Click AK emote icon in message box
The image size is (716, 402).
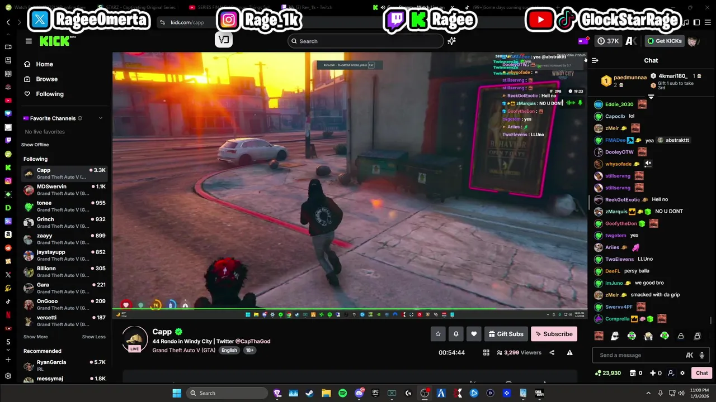click(x=690, y=355)
